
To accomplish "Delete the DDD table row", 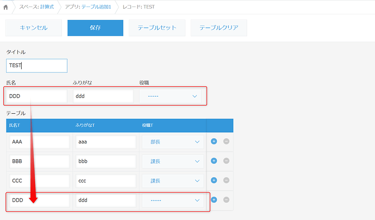I will [226, 200].
